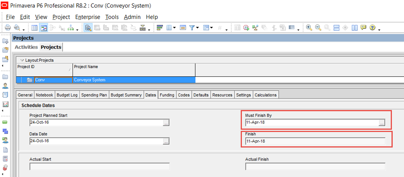Switch to the Notebook tab
404x177 pixels.
pyautogui.click(x=44, y=95)
